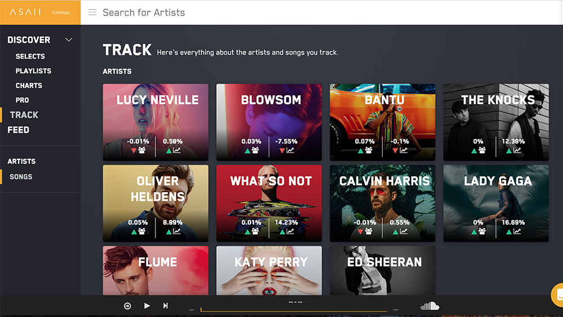Select the Feed menu item

coord(19,130)
